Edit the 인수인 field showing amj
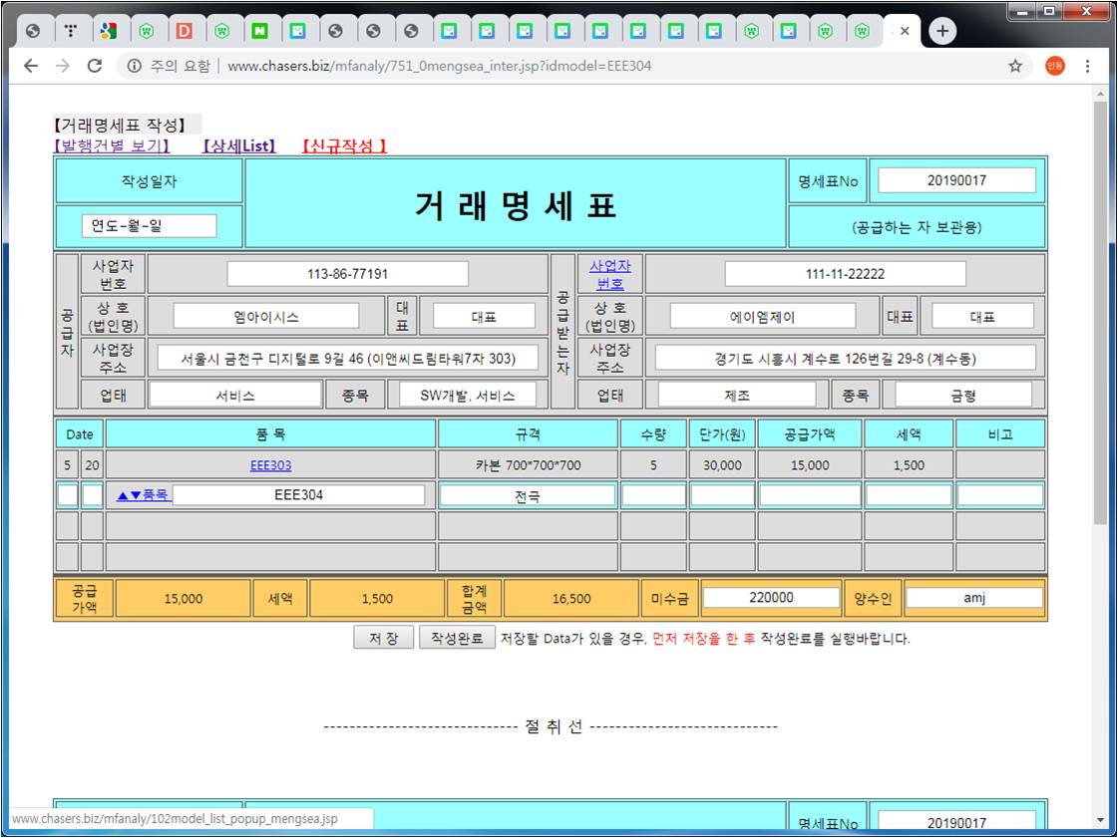 coord(974,598)
